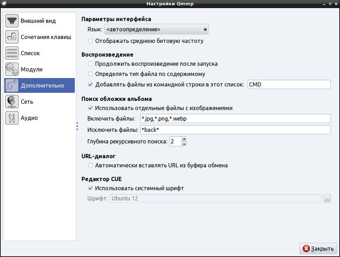Toggle Продолжить воспроизведение после запуска
The image size is (340, 257).
click(90, 64)
